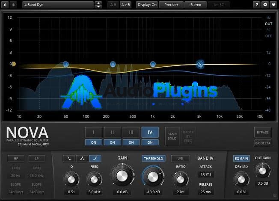This screenshot has height=201, width=279.
Task: Click the BYPASS button
Action: point(263,132)
